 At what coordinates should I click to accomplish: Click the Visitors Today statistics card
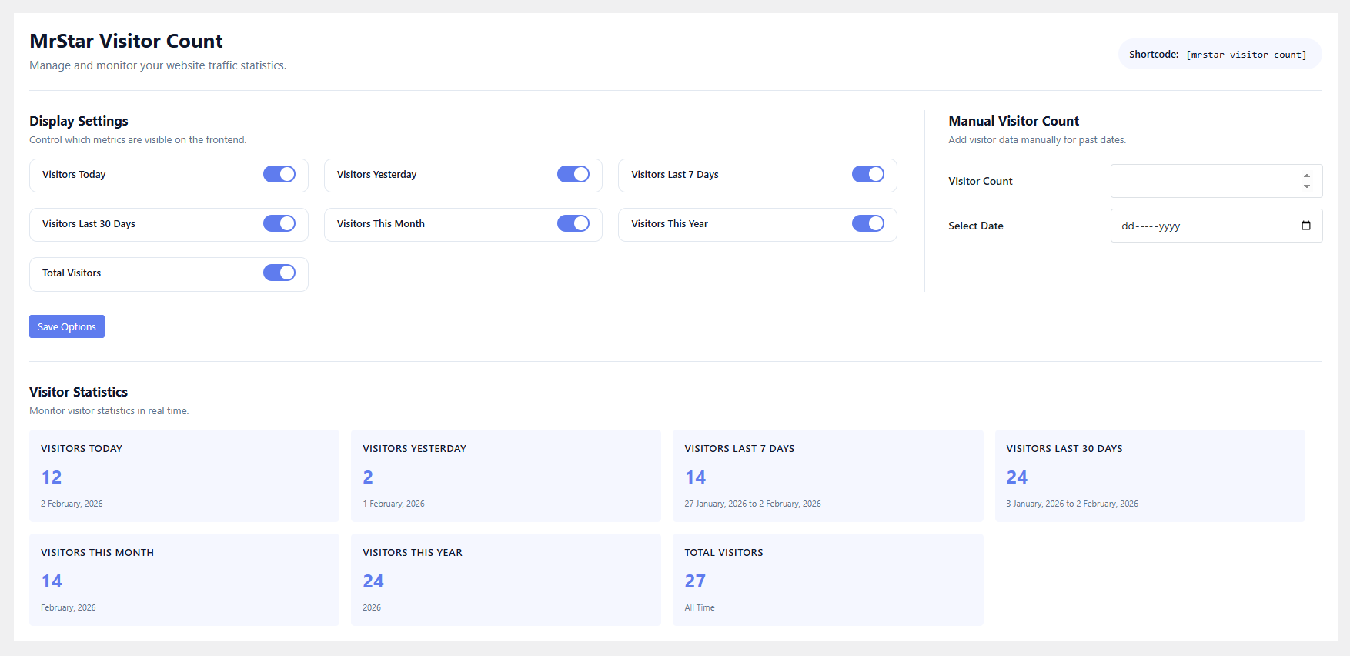184,476
